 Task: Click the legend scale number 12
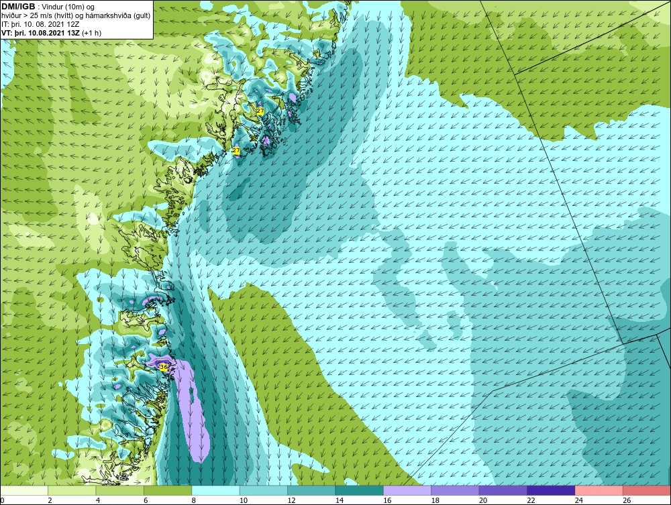pyautogui.click(x=291, y=500)
